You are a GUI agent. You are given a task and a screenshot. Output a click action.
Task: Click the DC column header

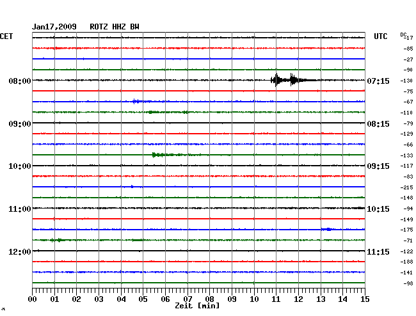point(403,35)
